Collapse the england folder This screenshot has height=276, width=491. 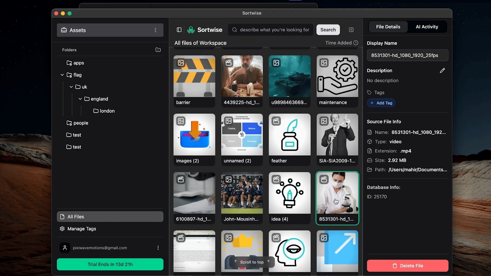pos(80,99)
